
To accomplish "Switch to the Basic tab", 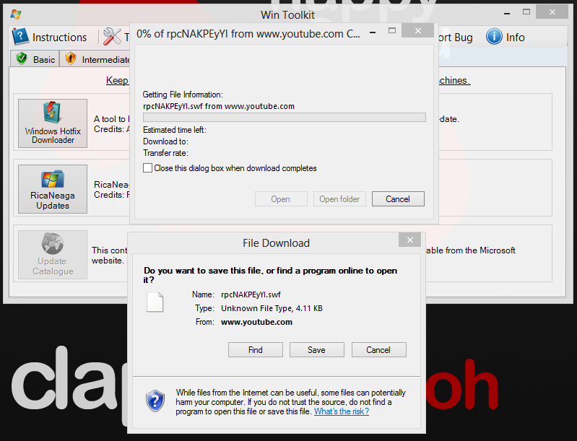I will click(35, 59).
